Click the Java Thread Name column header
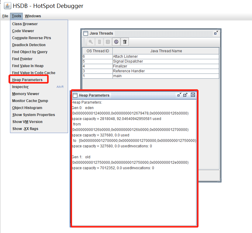Viewport: 252px width, 233px height. coord(166,51)
